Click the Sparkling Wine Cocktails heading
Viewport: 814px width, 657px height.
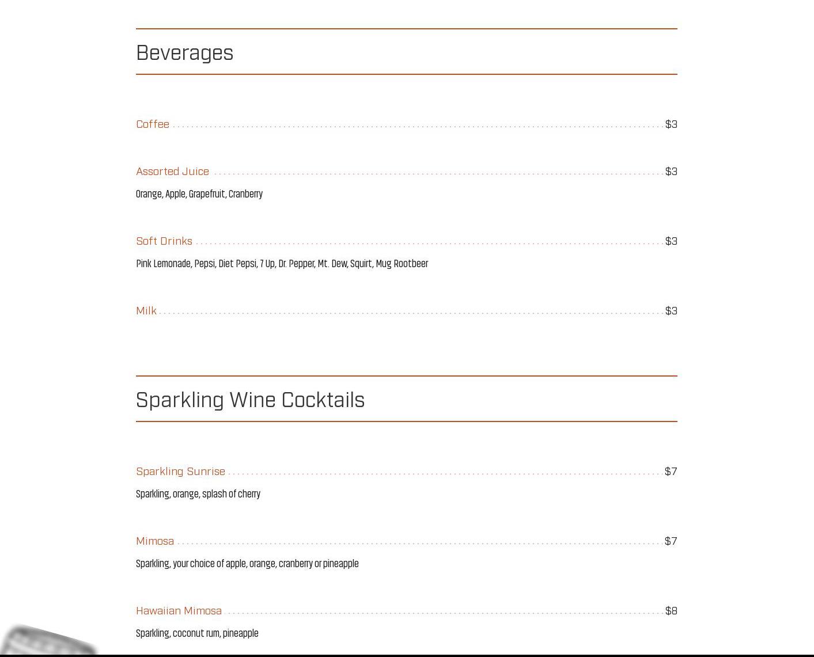(x=250, y=400)
